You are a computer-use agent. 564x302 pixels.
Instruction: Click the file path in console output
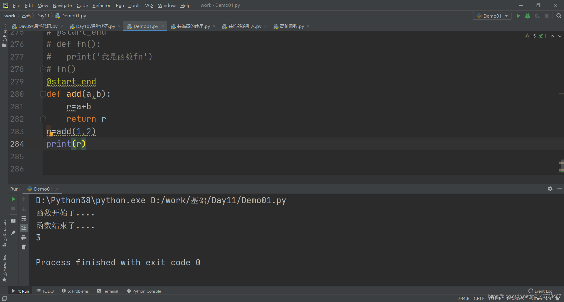pyautogui.click(x=218, y=200)
